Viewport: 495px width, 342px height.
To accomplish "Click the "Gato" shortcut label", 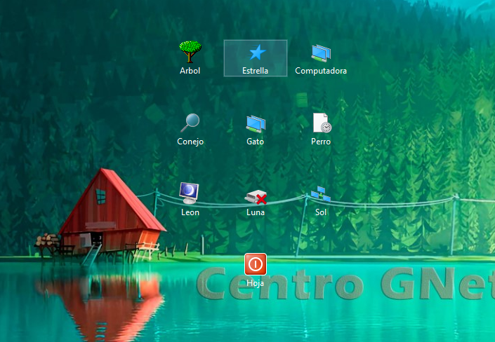I will pos(256,142).
